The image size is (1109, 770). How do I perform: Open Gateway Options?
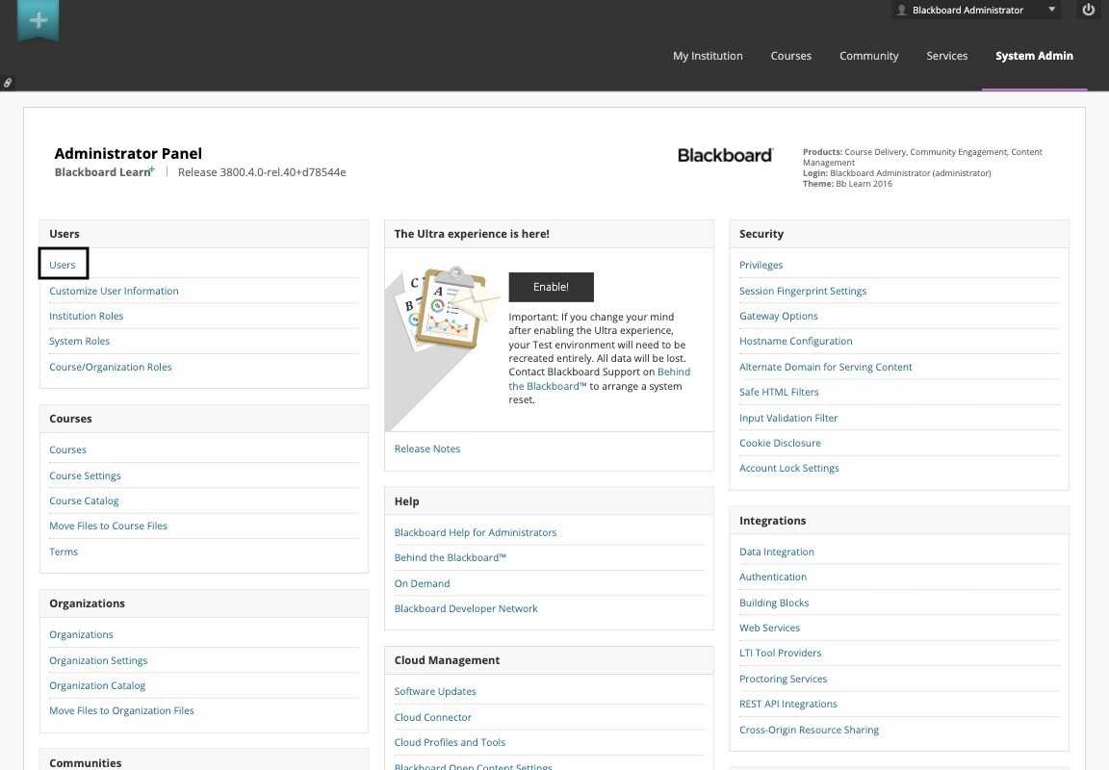point(779,316)
